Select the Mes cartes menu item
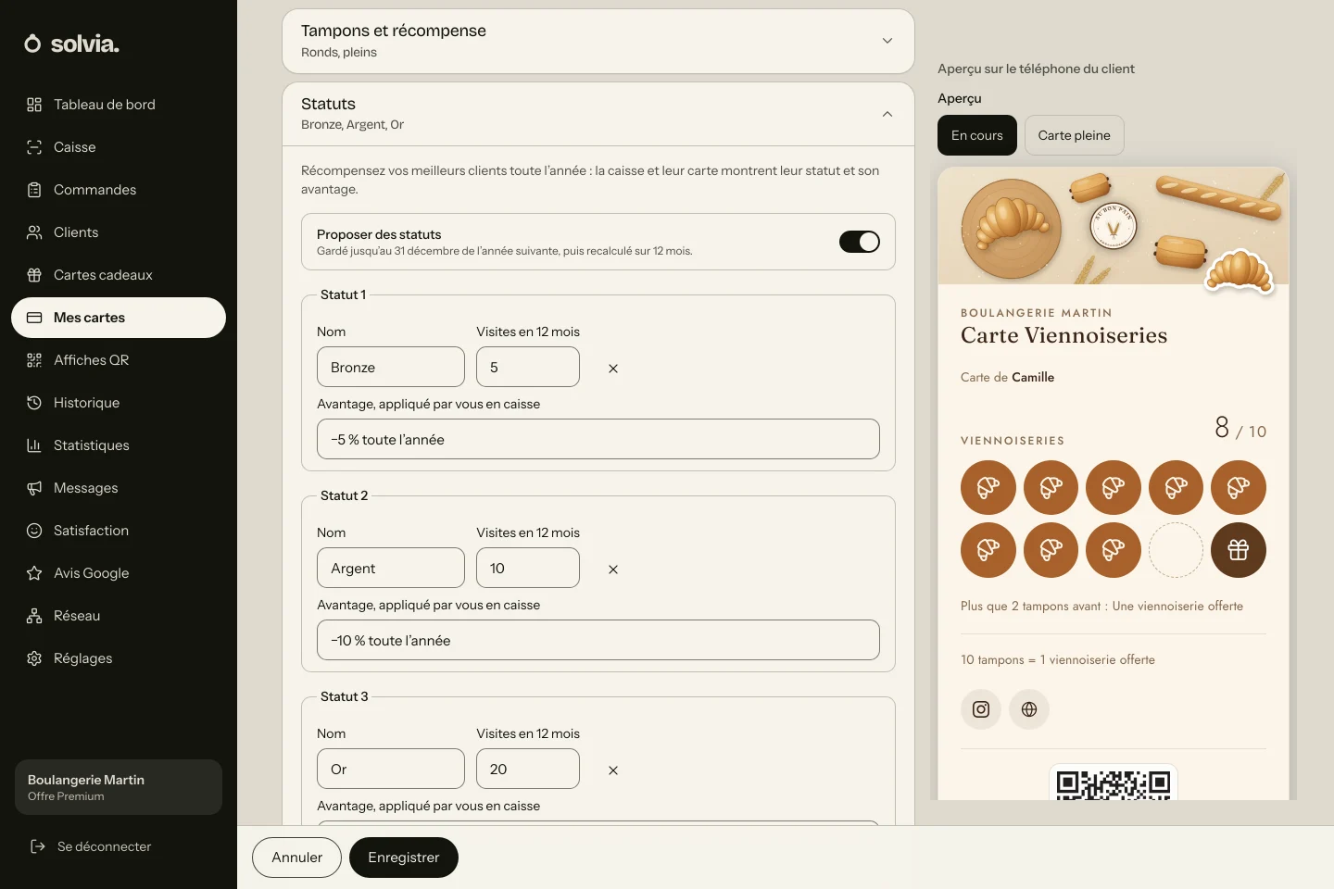 [119, 318]
